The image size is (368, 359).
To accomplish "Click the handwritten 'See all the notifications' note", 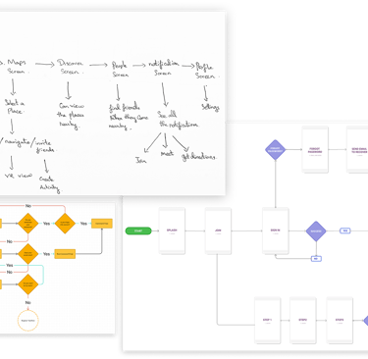I will 178,120.
